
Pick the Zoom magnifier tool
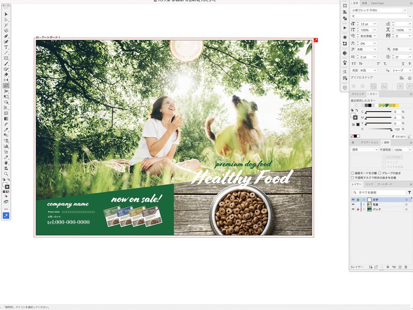point(6,174)
